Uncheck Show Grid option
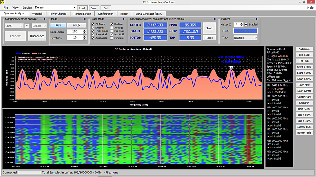This screenshot has width=316, height=177. point(93,34)
